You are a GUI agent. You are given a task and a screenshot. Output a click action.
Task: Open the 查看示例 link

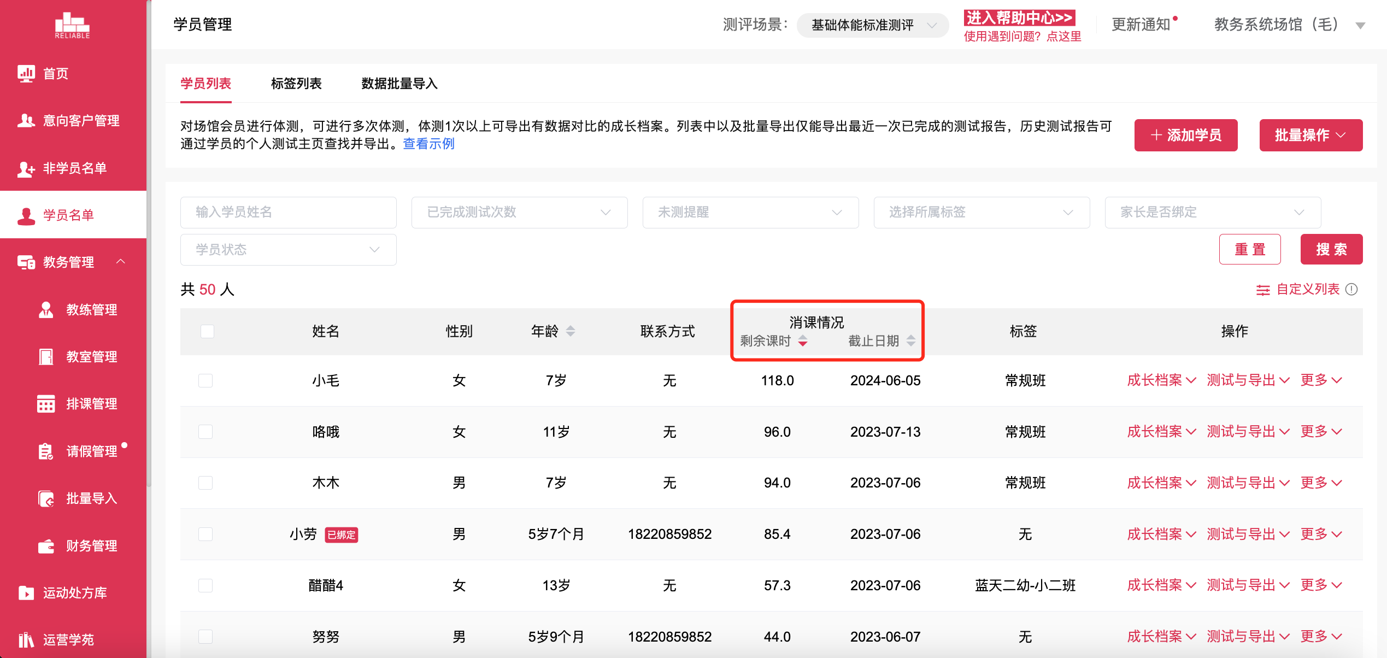tap(428, 144)
